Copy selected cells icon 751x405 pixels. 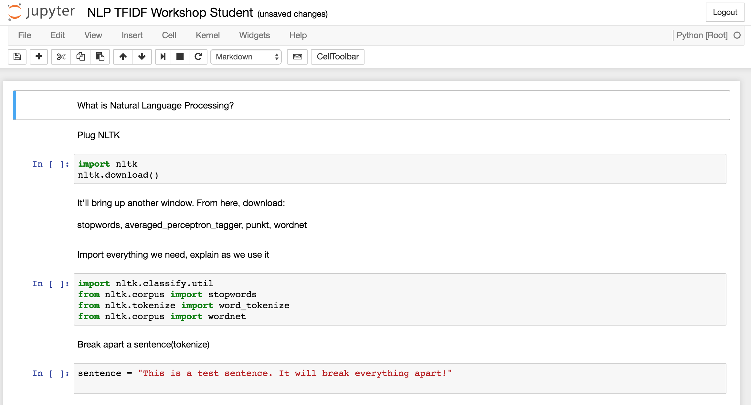click(x=80, y=57)
